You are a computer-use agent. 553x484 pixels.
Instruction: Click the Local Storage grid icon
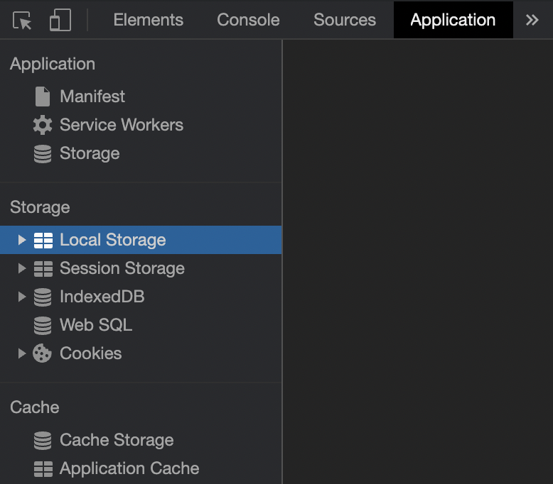43,240
